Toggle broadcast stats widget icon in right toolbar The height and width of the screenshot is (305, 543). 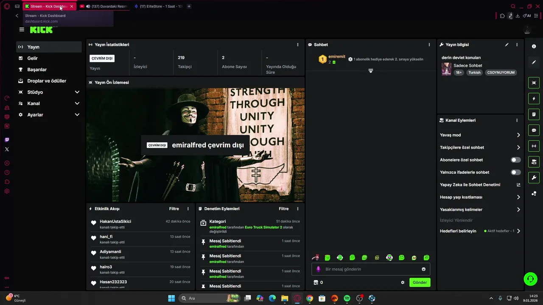[x=534, y=146]
